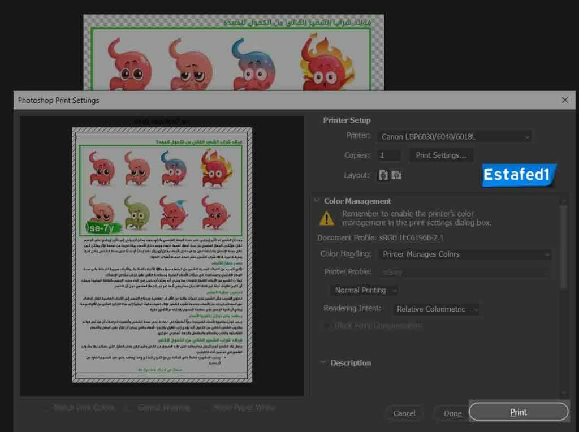Click the Cancel button
The height and width of the screenshot is (432, 579).
(x=404, y=413)
